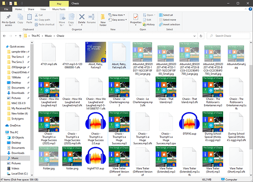The height and width of the screenshot is (182, 253).
Task: Go back with the back arrow
Action: [4, 36]
